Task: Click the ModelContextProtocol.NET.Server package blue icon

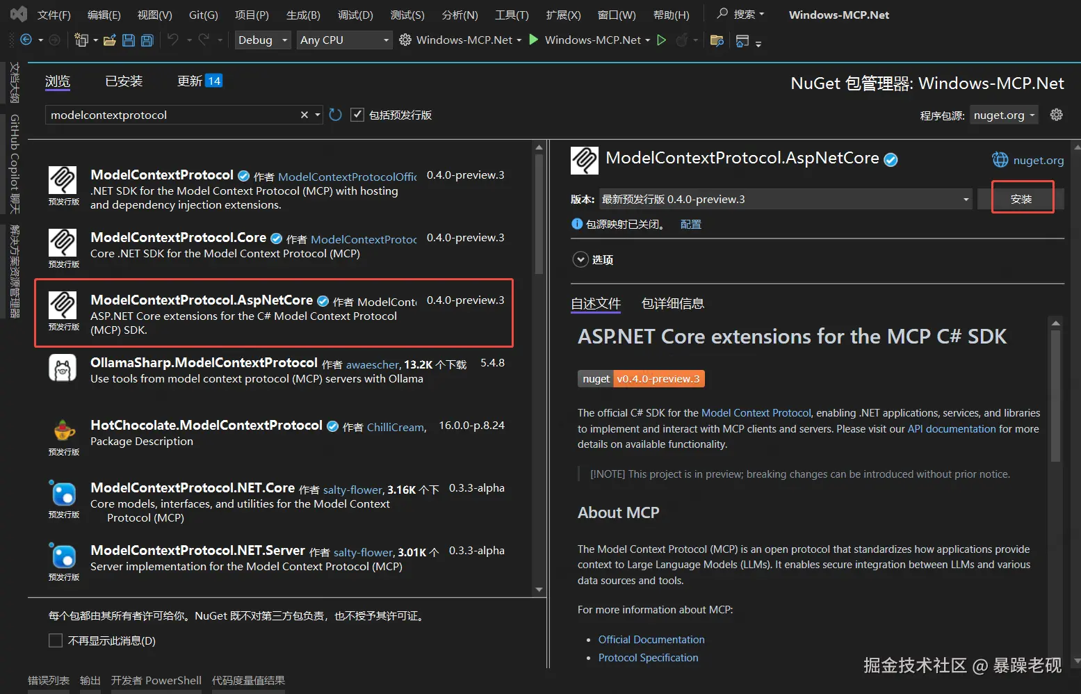Action: 63,556
